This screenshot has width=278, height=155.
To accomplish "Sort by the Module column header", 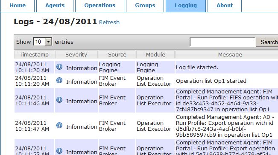I will pos(155,54).
